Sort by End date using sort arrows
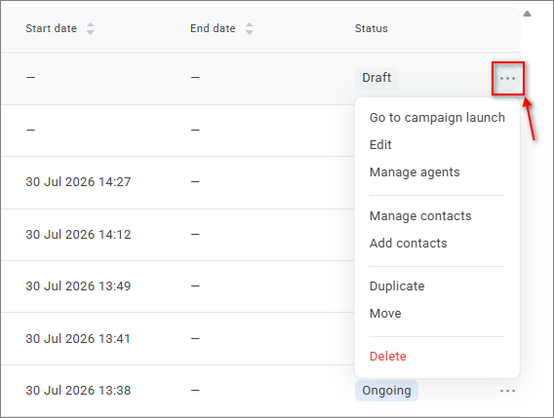The width and height of the screenshot is (554, 418). click(x=250, y=28)
